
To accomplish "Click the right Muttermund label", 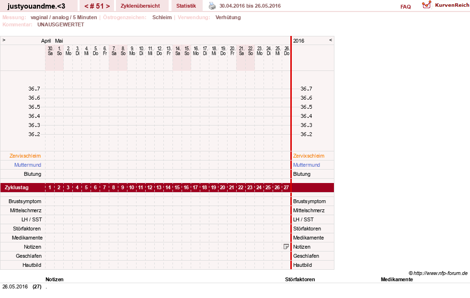I will point(306,165).
